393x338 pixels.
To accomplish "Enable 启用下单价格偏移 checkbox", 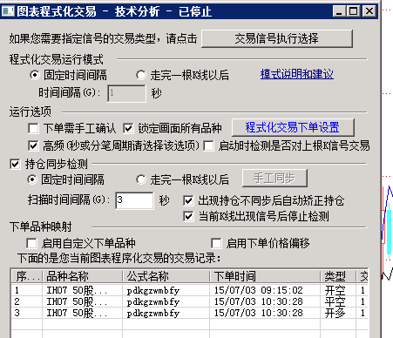I will coord(216,243).
